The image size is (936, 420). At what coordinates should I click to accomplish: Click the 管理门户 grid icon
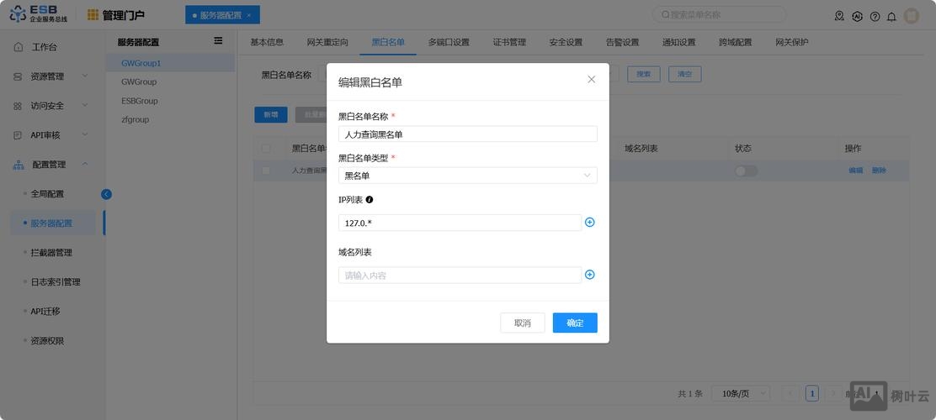pyautogui.click(x=93, y=15)
